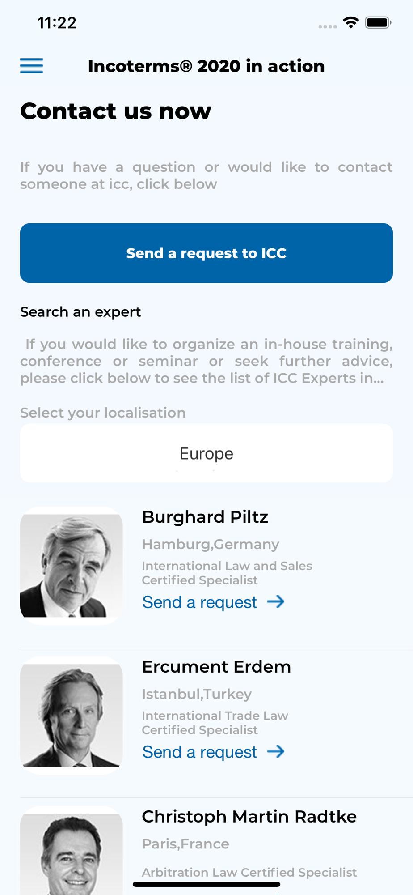
Task: Select the Christoph Martin Radtke name
Action: tap(249, 817)
